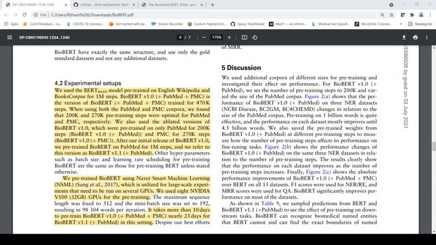The height and width of the screenshot is (245, 436).
Task: Open the Apps bookmark shortcut
Action: [12, 24]
